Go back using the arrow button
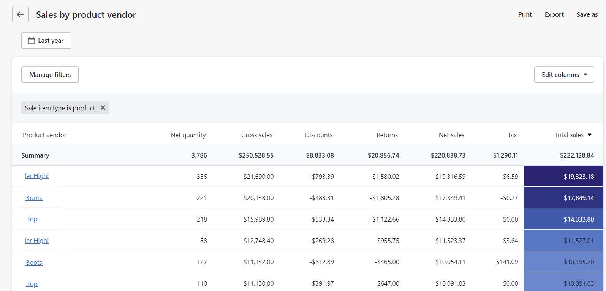The height and width of the screenshot is (291, 606). pos(21,14)
